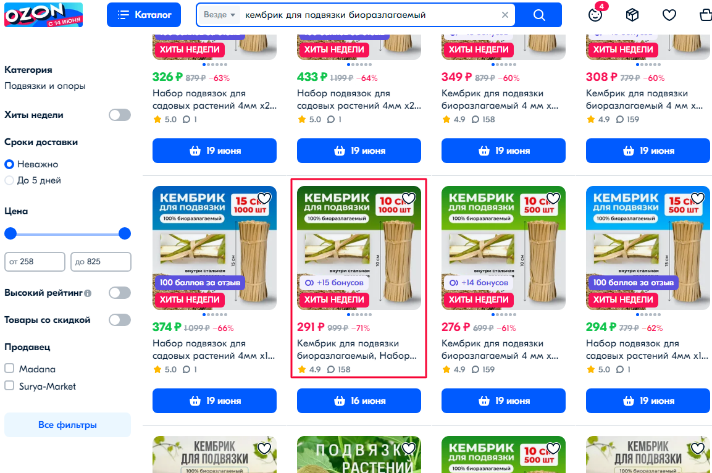This screenshot has height=473, width=712.
Task: Open orders box icon in header
Action: (x=632, y=15)
